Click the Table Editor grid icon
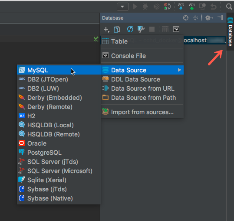The image size is (234, 221). pyautogui.click(x=165, y=29)
